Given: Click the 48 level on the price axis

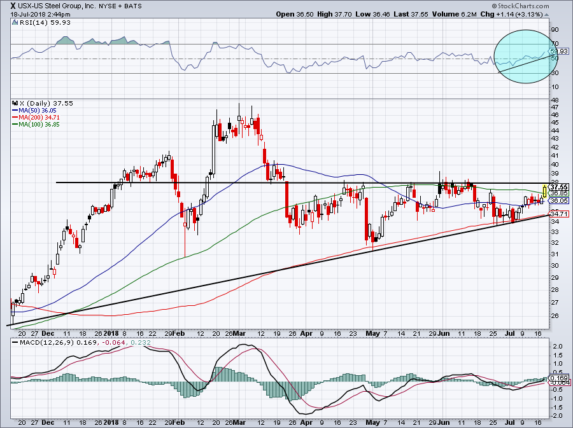Looking at the screenshot, I should click(x=555, y=100).
